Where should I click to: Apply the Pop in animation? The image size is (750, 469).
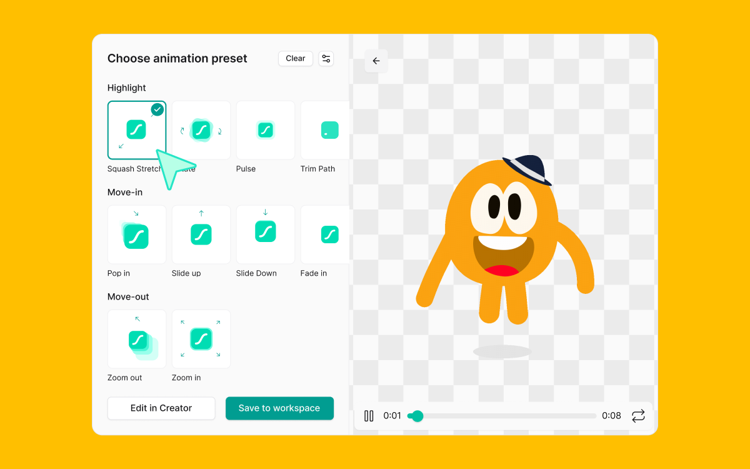[x=136, y=234]
